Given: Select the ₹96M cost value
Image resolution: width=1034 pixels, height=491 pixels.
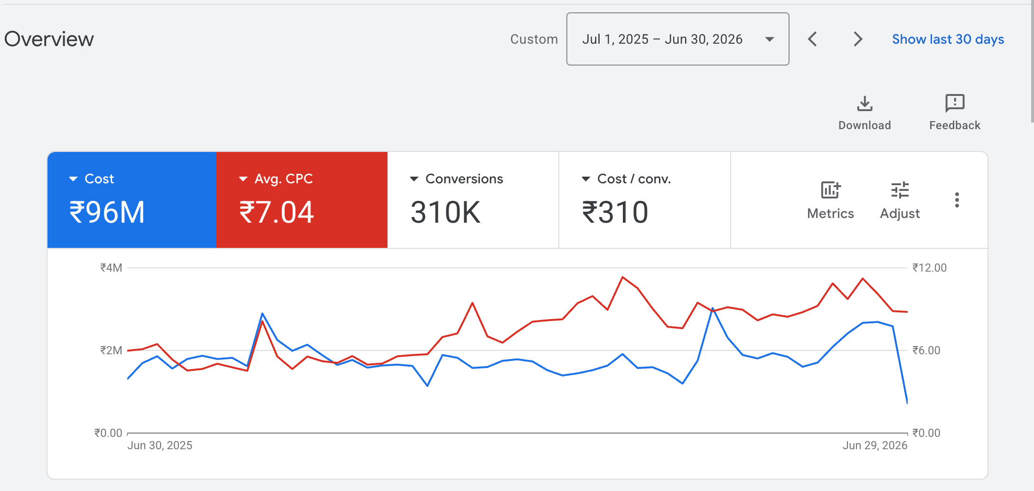Looking at the screenshot, I should 107,212.
